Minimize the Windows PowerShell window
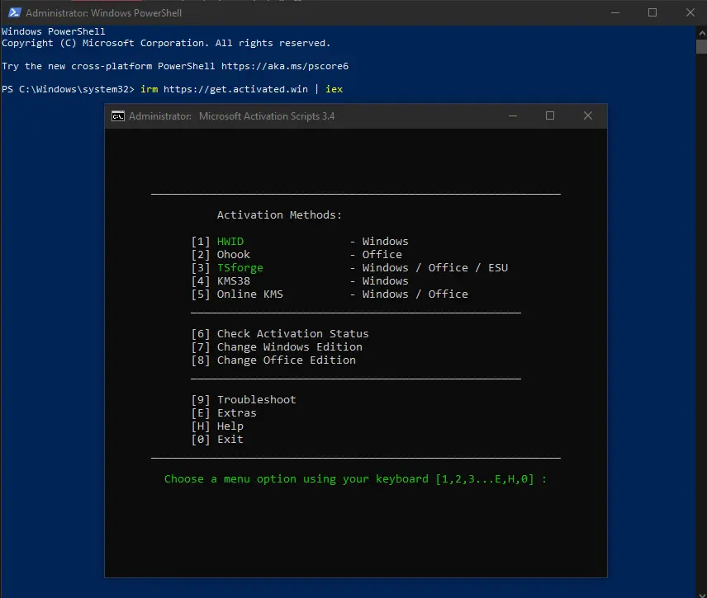 615,12
